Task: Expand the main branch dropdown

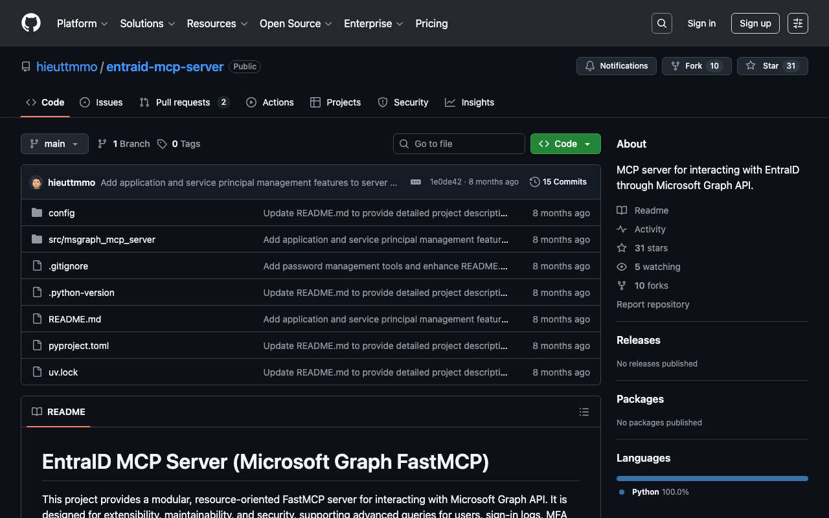Action: pyautogui.click(x=54, y=144)
